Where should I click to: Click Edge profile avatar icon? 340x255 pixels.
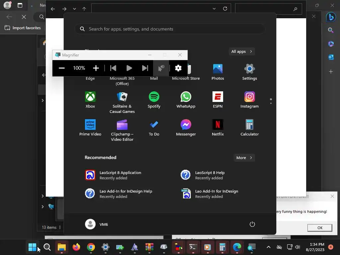tap(7, 5)
